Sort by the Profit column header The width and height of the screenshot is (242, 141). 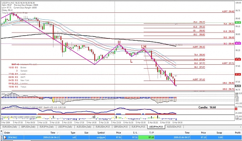point(238,132)
